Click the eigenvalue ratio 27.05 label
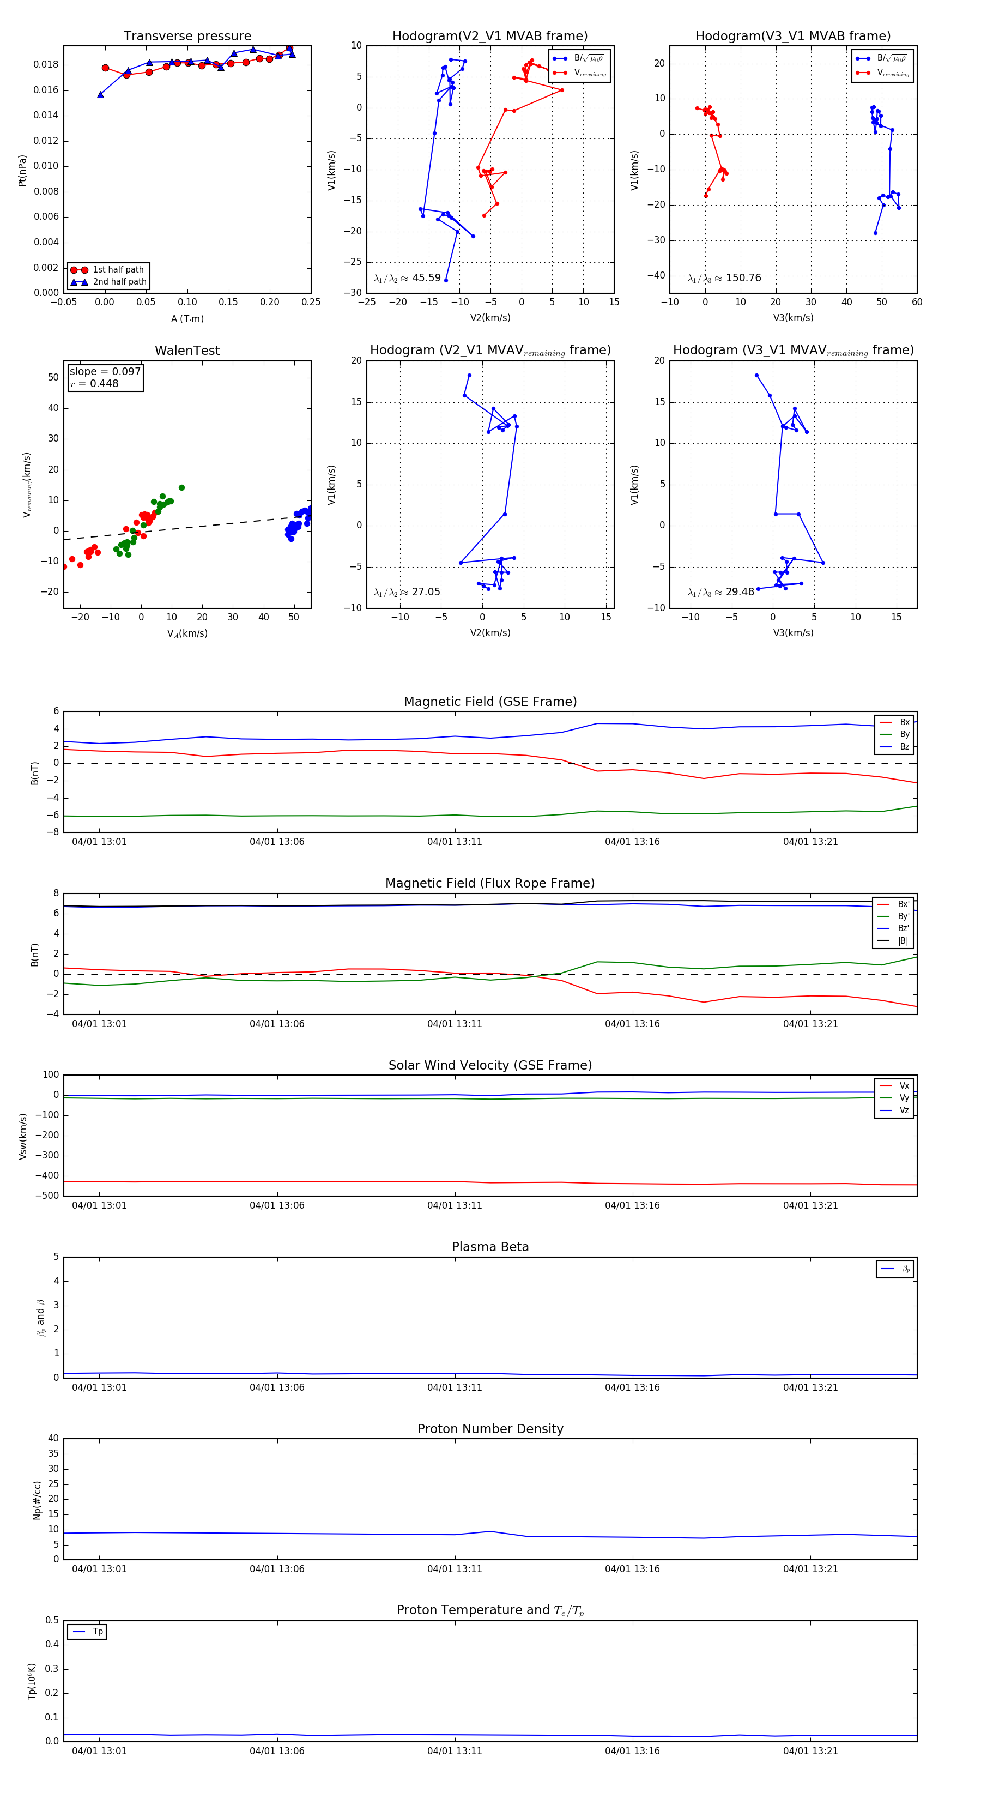 407,592
